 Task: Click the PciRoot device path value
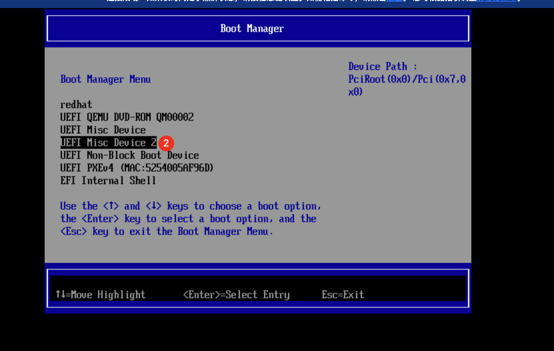click(x=407, y=79)
